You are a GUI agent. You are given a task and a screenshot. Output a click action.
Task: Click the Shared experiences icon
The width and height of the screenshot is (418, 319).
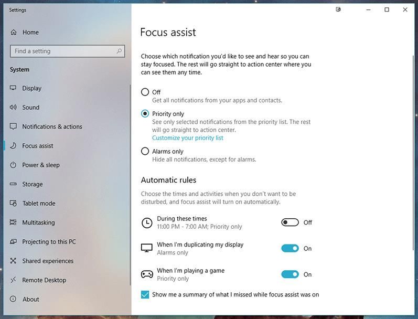click(x=13, y=261)
